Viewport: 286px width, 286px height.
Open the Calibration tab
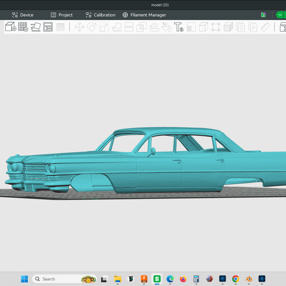tap(101, 15)
